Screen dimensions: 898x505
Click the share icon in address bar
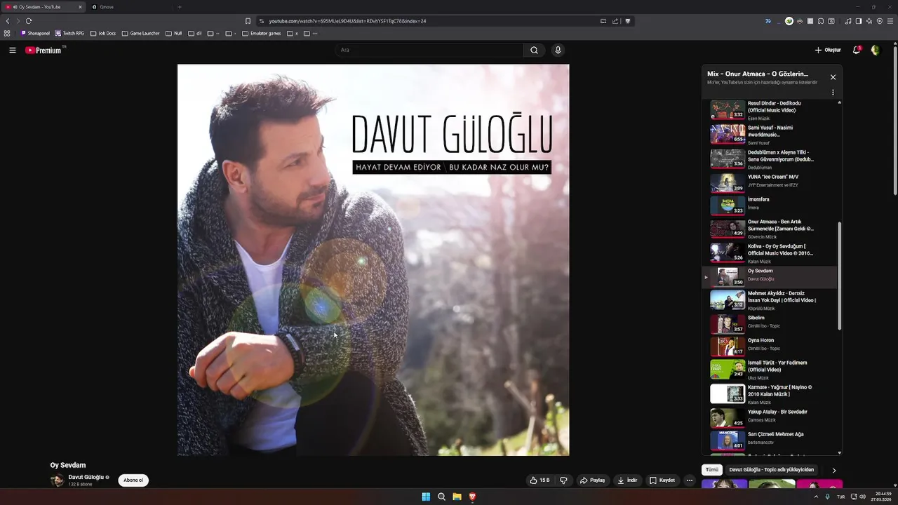click(615, 21)
